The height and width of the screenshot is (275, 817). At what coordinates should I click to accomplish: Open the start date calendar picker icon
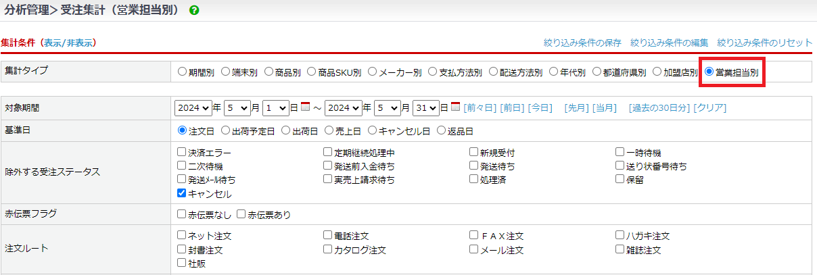(x=305, y=107)
